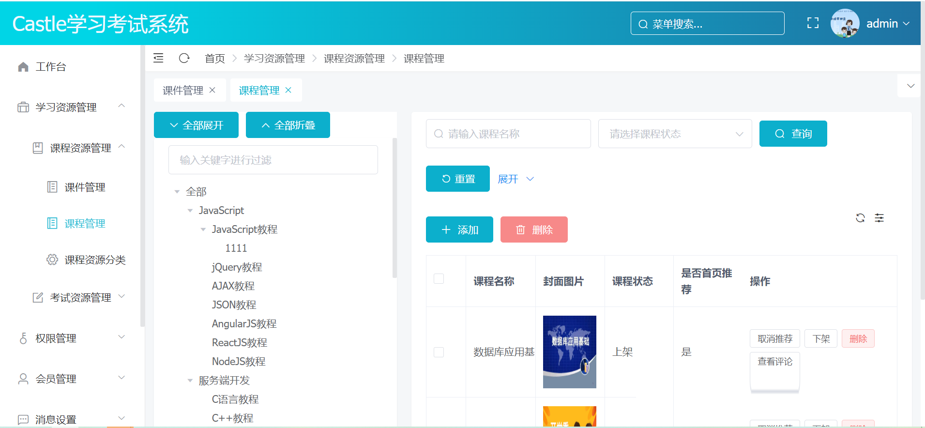Click the page refresh icon beside breadcrumb
The image size is (925, 428).
click(x=184, y=59)
